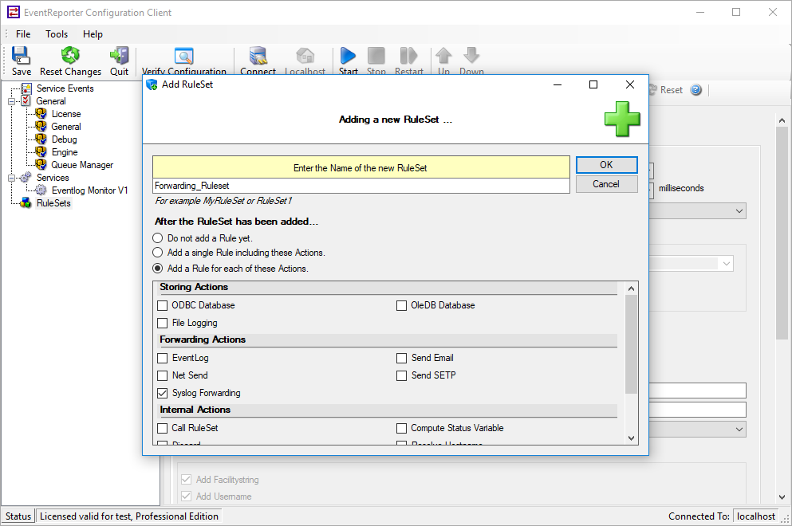Screen dimensions: 792x526
Task: Open the dropdown below milliseconds field
Action: [739, 211]
